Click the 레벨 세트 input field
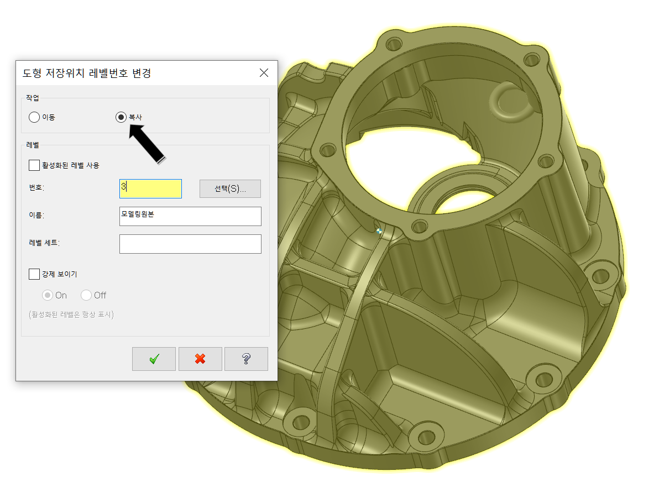 (190, 244)
